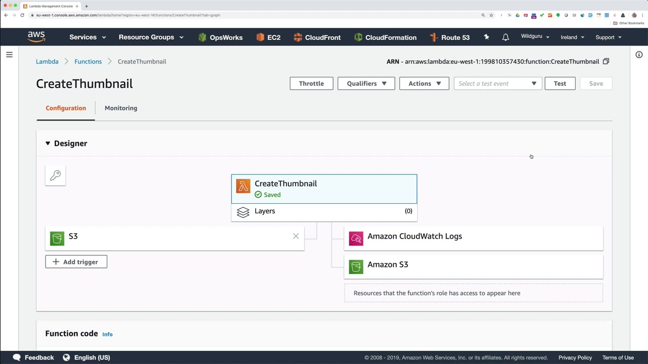Go to the Functions breadcrumb link

coord(88,62)
